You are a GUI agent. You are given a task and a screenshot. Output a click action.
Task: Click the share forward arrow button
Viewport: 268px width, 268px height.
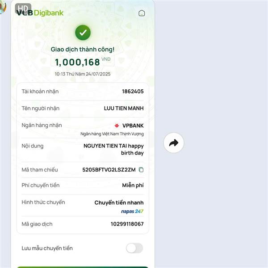[x=174, y=143]
